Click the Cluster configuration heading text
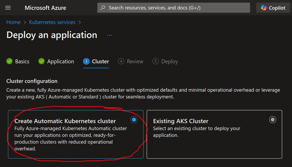Image resolution: width=292 pixels, height=167 pixels. [x=32, y=81]
